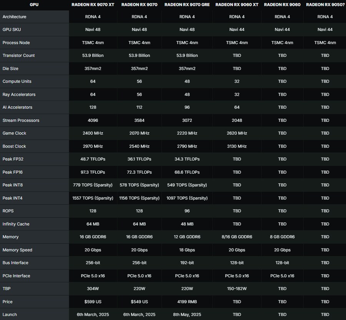Select the Stream Processors row label

21,120
